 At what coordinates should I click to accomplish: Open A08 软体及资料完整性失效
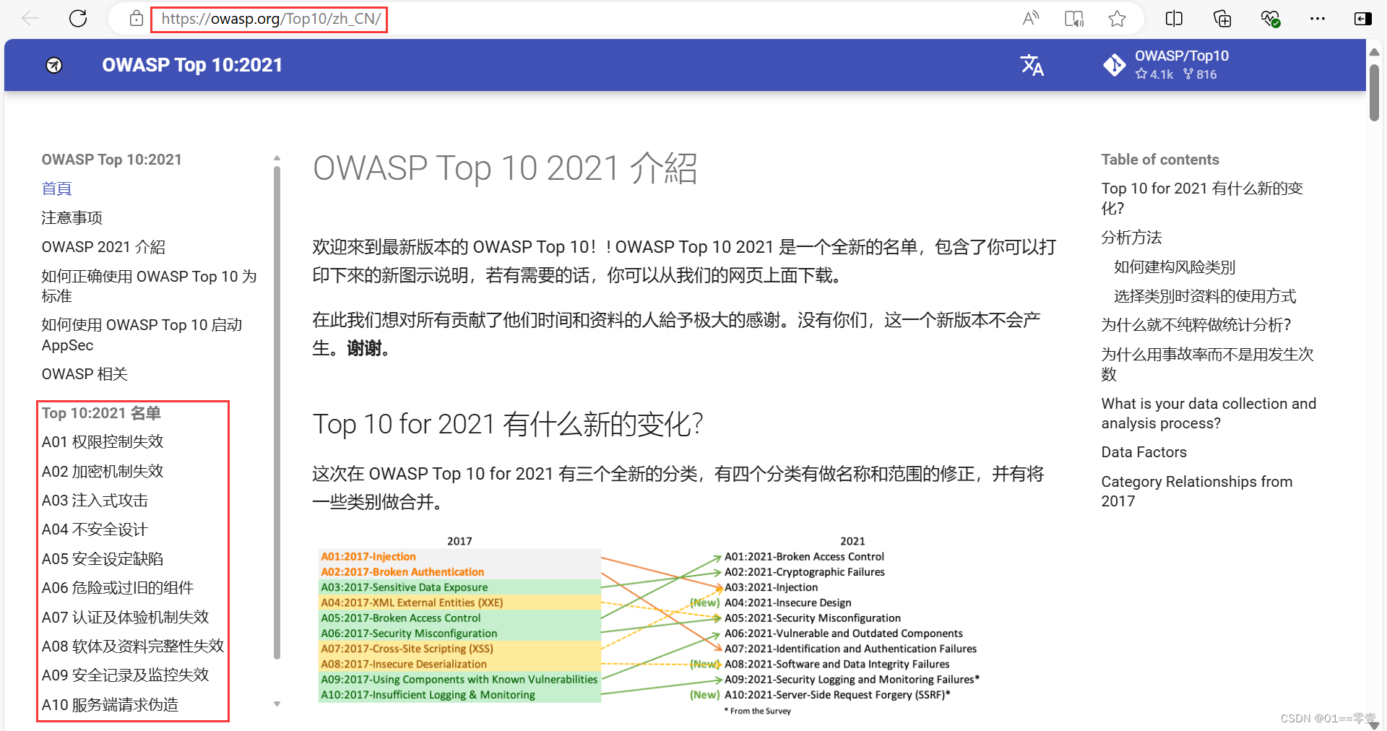133,646
